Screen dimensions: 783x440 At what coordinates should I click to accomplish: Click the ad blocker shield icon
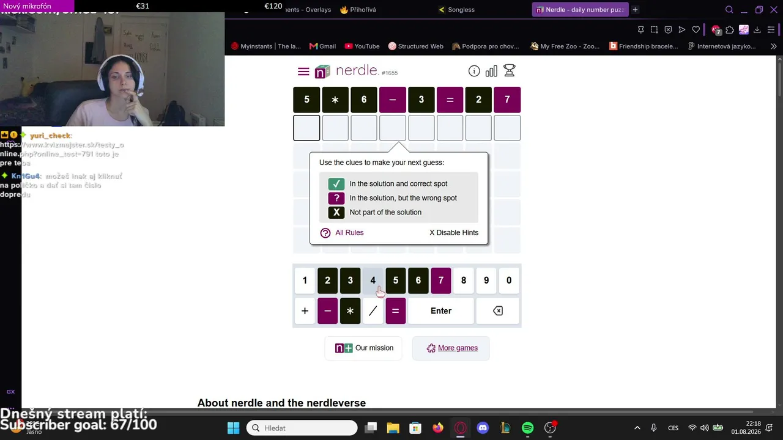click(668, 29)
